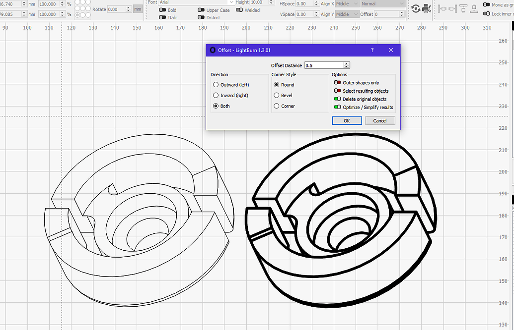The image size is (514, 330).
Task: Click the refresh/recalculate icon near the printer
Action: coord(416,8)
